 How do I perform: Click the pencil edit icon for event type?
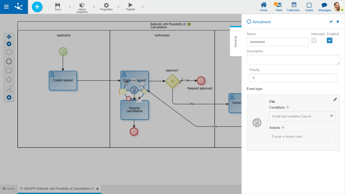(335, 100)
